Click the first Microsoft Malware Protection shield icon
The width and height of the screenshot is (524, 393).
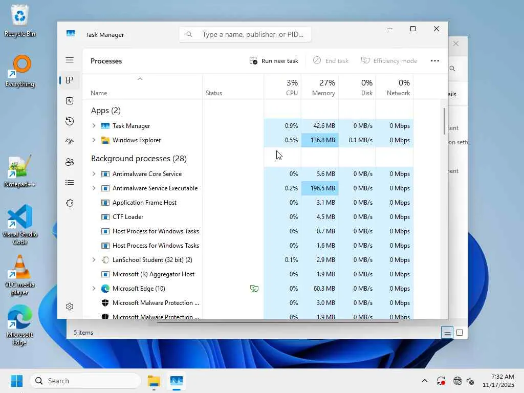(x=105, y=303)
